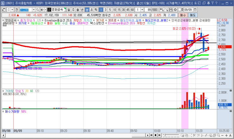Click the play button in bottom bar

[148, 135]
